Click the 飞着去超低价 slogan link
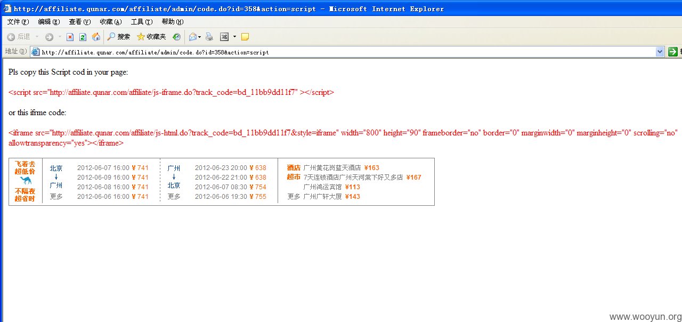 point(25,167)
